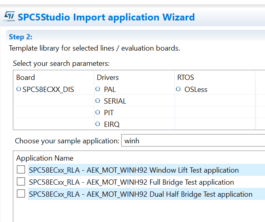Click the Drivers column header
This screenshot has height=222, width=265.
point(108,77)
